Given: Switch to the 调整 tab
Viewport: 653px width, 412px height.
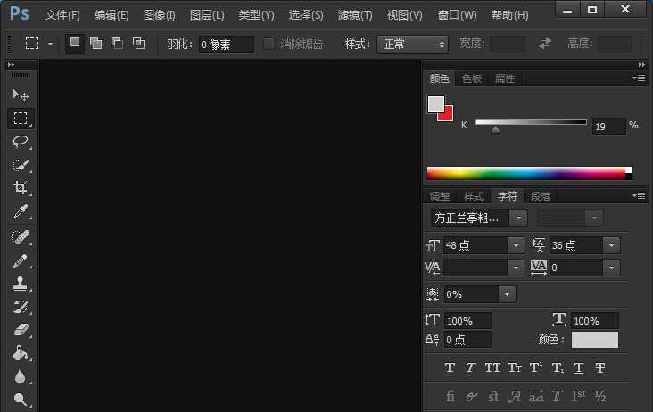Looking at the screenshot, I should (x=440, y=196).
